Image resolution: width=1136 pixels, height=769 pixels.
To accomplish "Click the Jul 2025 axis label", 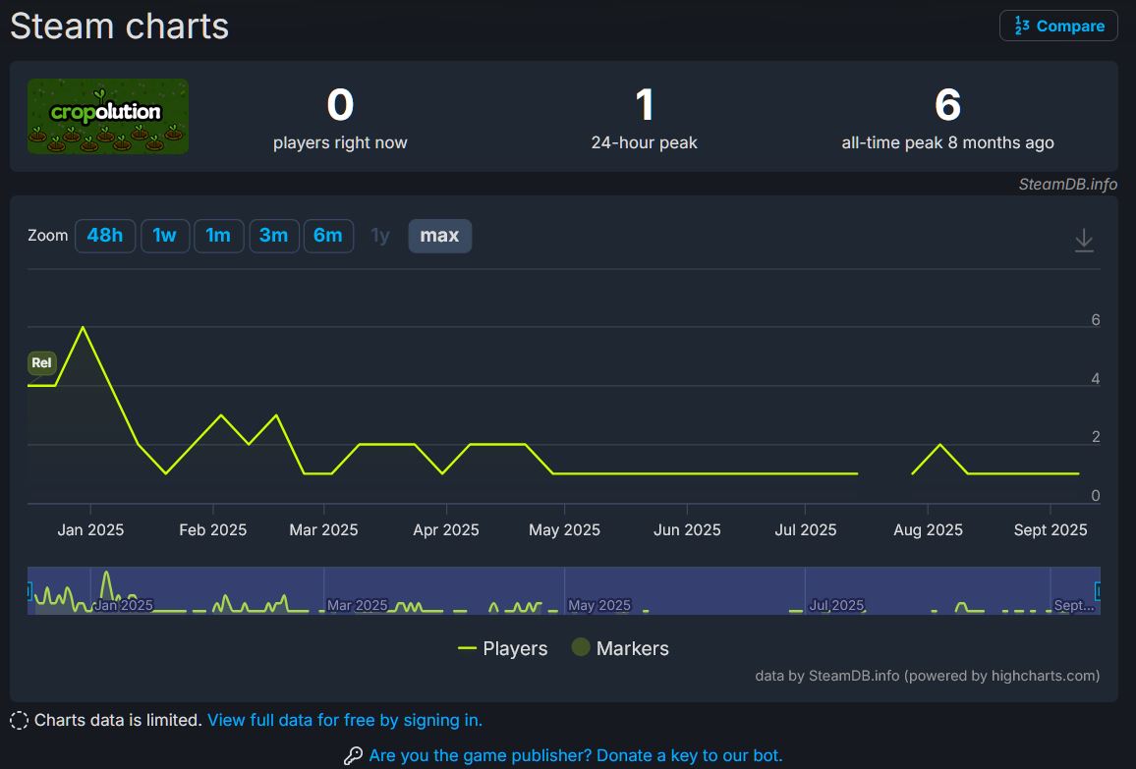I will pyautogui.click(x=806, y=530).
